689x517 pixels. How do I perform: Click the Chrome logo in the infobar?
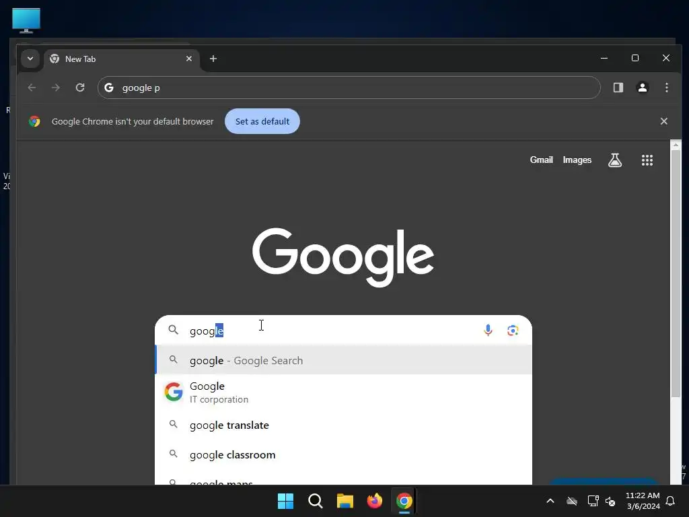tap(34, 121)
